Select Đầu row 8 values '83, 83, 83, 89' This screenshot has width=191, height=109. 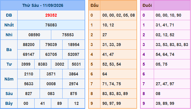point(115,94)
